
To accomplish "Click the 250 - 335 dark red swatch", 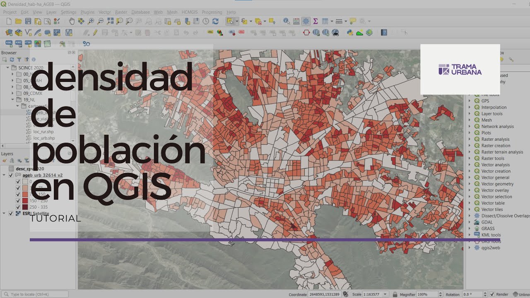I will pyautogui.click(x=25, y=207).
